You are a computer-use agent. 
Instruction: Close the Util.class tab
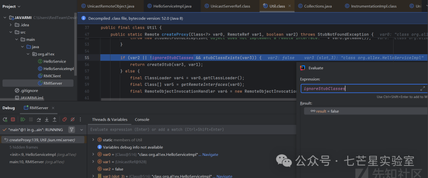coord(290,6)
